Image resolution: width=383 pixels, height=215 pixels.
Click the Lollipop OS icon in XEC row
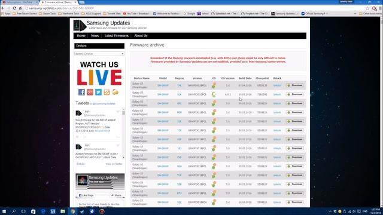[x=214, y=202]
